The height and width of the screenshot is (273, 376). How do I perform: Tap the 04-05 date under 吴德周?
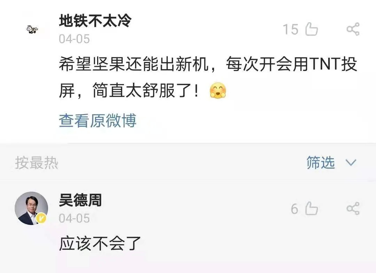[x=75, y=218]
